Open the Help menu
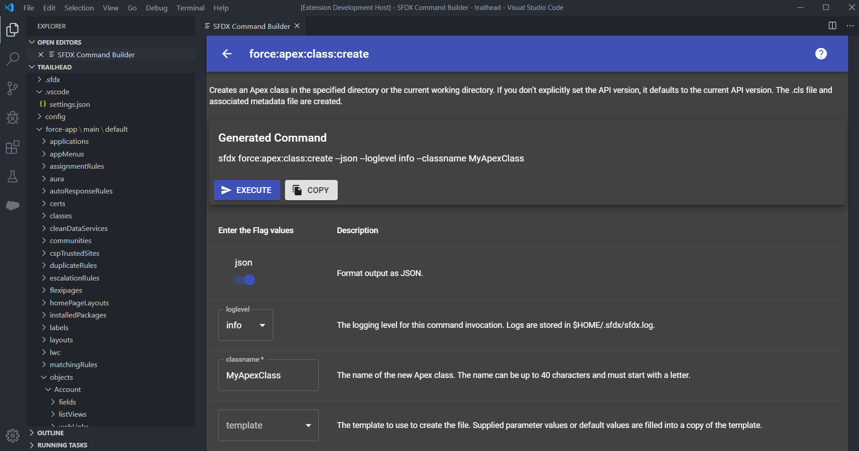Image resolution: width=859 pixels, height=451 pixels. coord(221,8)
